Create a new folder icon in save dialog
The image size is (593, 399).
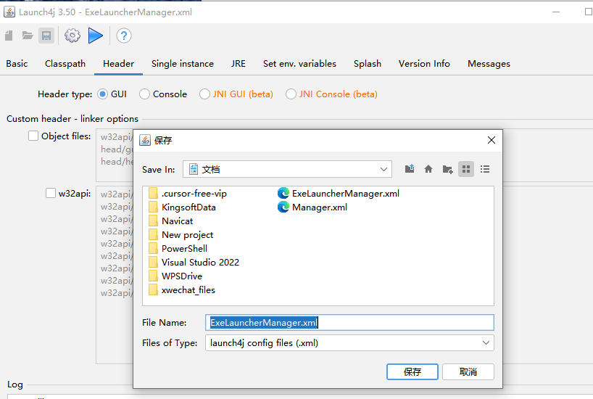click(x=447, y=169)
